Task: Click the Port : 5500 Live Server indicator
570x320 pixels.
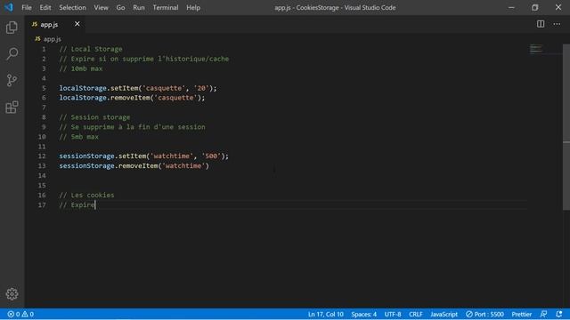Action: [484, 314]
